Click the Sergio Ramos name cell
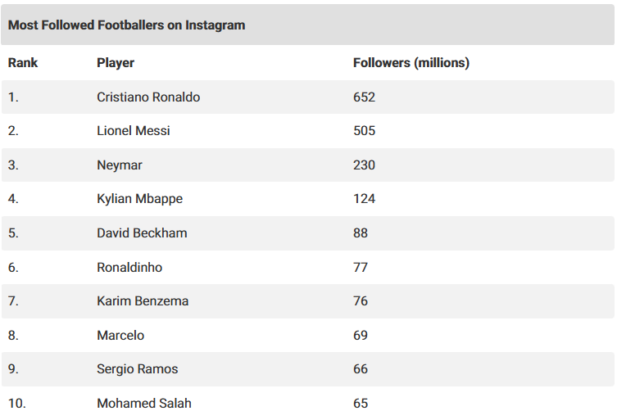The image size is (617, 420). pyautogui.click(x=138, y=369)
